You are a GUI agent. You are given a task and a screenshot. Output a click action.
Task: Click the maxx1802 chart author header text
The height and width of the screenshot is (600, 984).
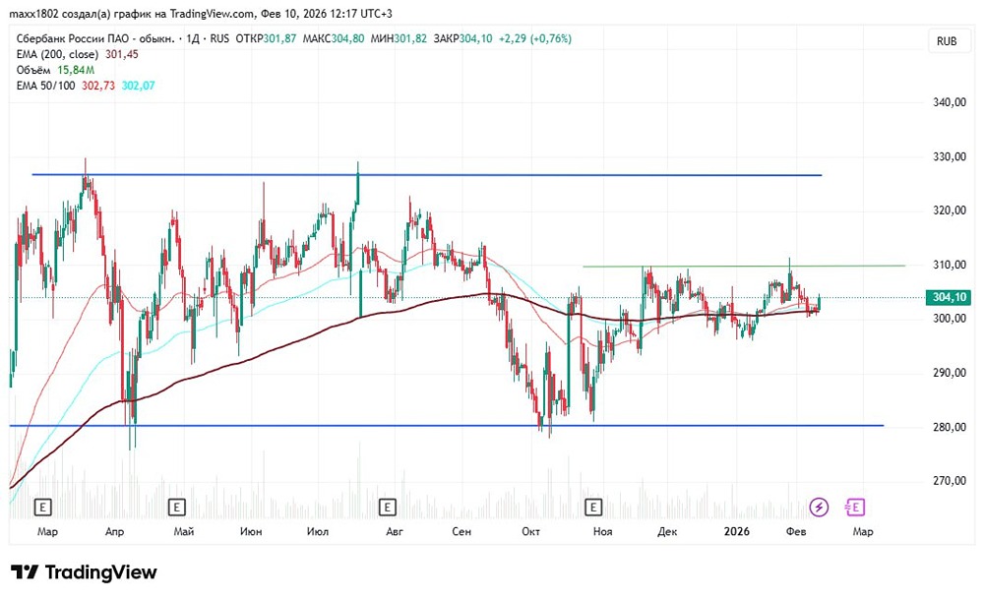201,13
